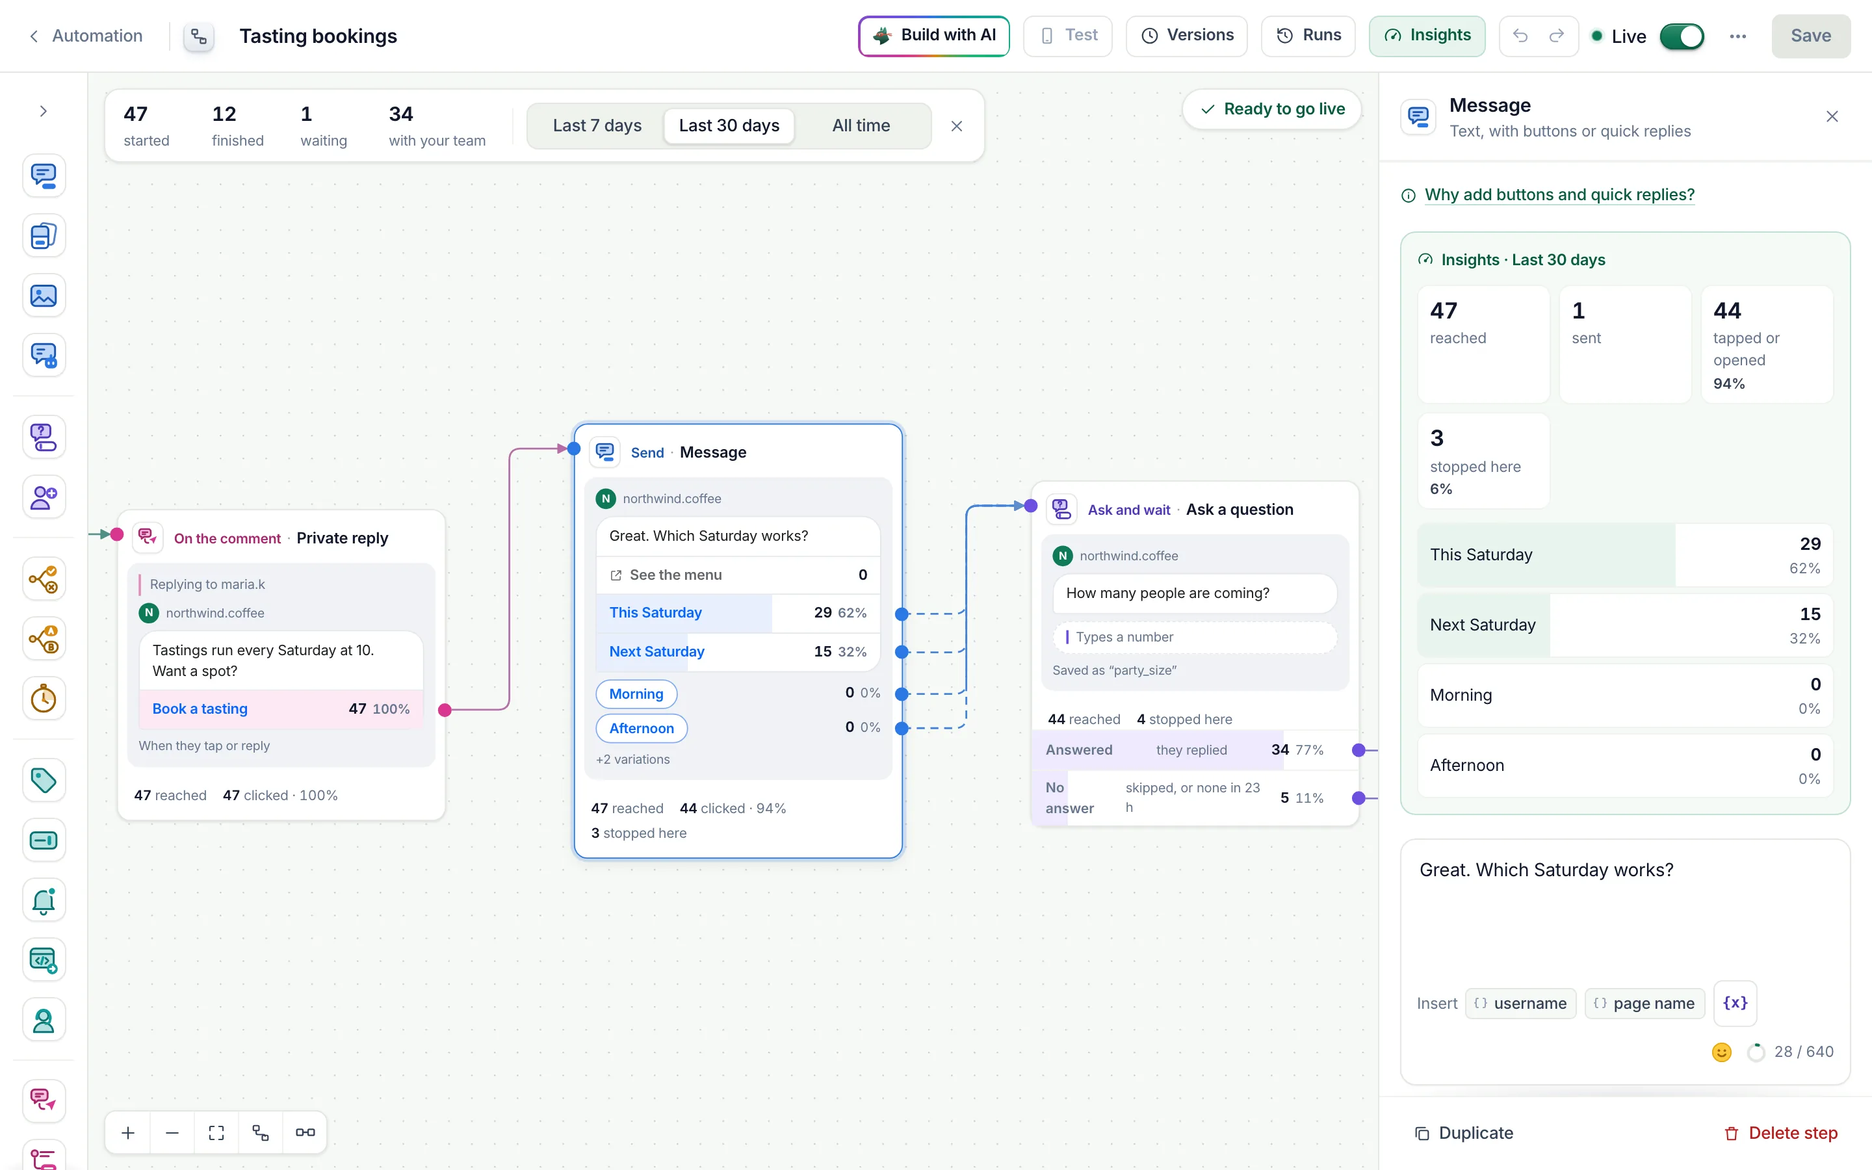Open the Versions menu

click(x=1187, y=36)
